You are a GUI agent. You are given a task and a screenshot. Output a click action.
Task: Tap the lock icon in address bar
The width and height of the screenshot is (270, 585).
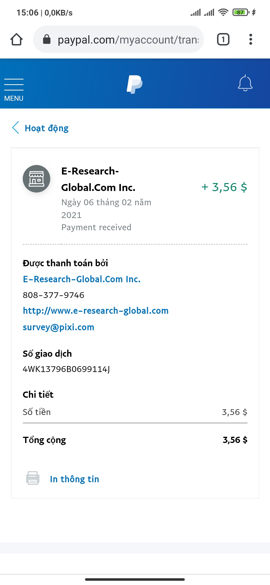pyautogui.click(x=47, y=39)
